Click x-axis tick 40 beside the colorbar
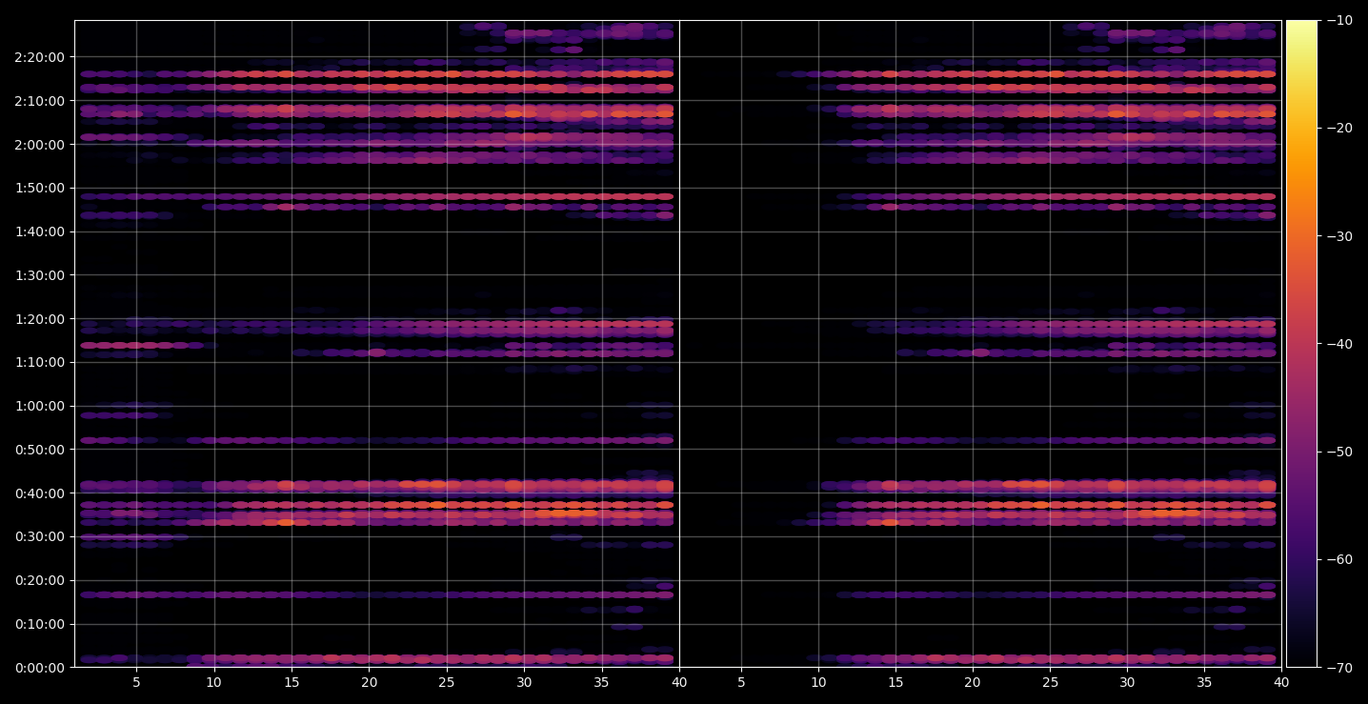 1281,682
